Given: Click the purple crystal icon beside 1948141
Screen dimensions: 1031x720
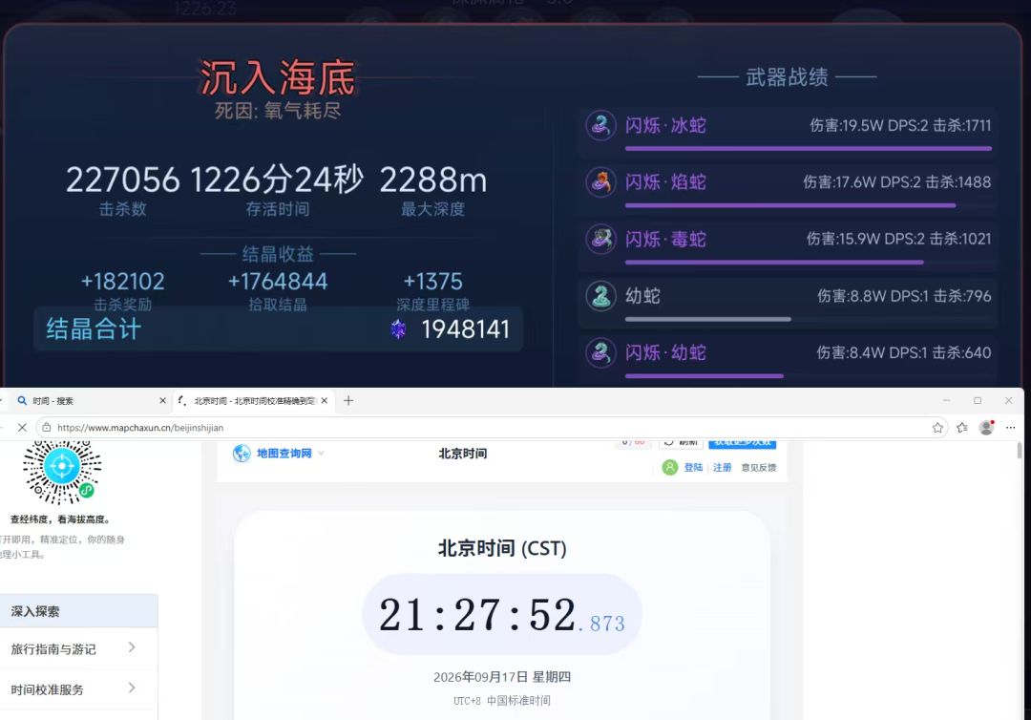Looking at the screenshot, I should [398, 328].
